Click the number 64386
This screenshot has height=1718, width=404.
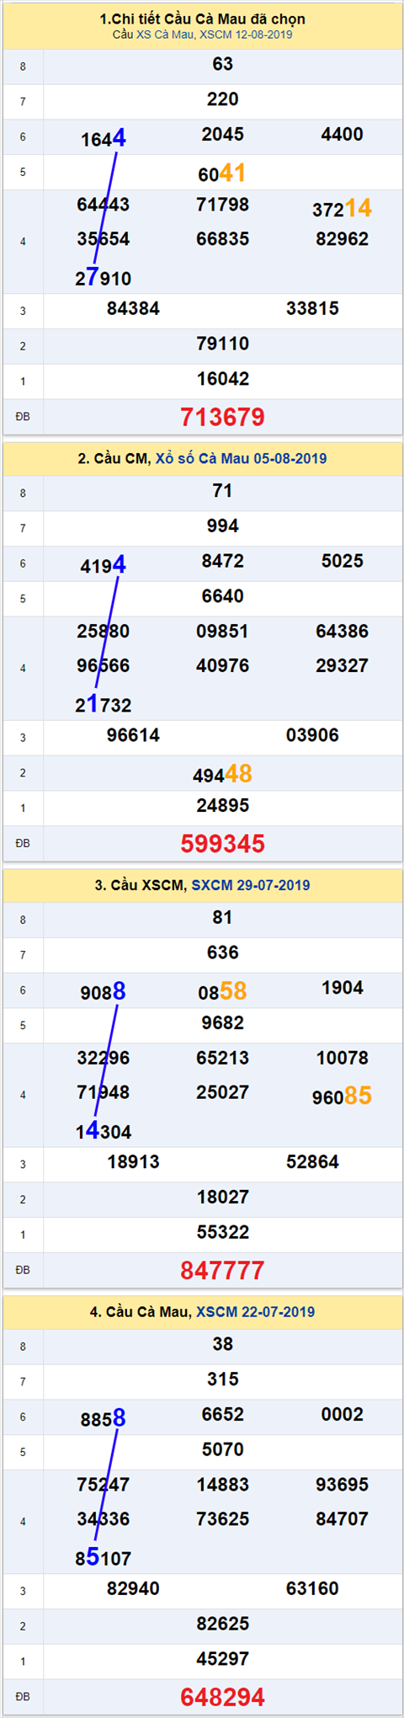coord(342,632)
